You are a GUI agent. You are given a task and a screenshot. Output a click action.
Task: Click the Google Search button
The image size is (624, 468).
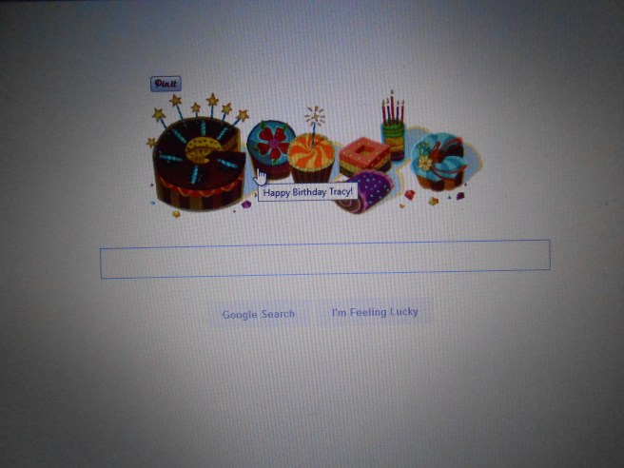pos(259,315)
